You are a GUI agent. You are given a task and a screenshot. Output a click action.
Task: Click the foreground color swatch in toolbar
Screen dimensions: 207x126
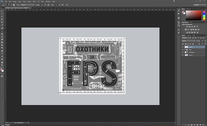coord(2,70)
